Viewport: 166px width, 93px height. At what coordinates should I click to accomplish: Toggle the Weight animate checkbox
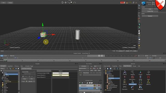pyautogui.click(x=26, y=81)
